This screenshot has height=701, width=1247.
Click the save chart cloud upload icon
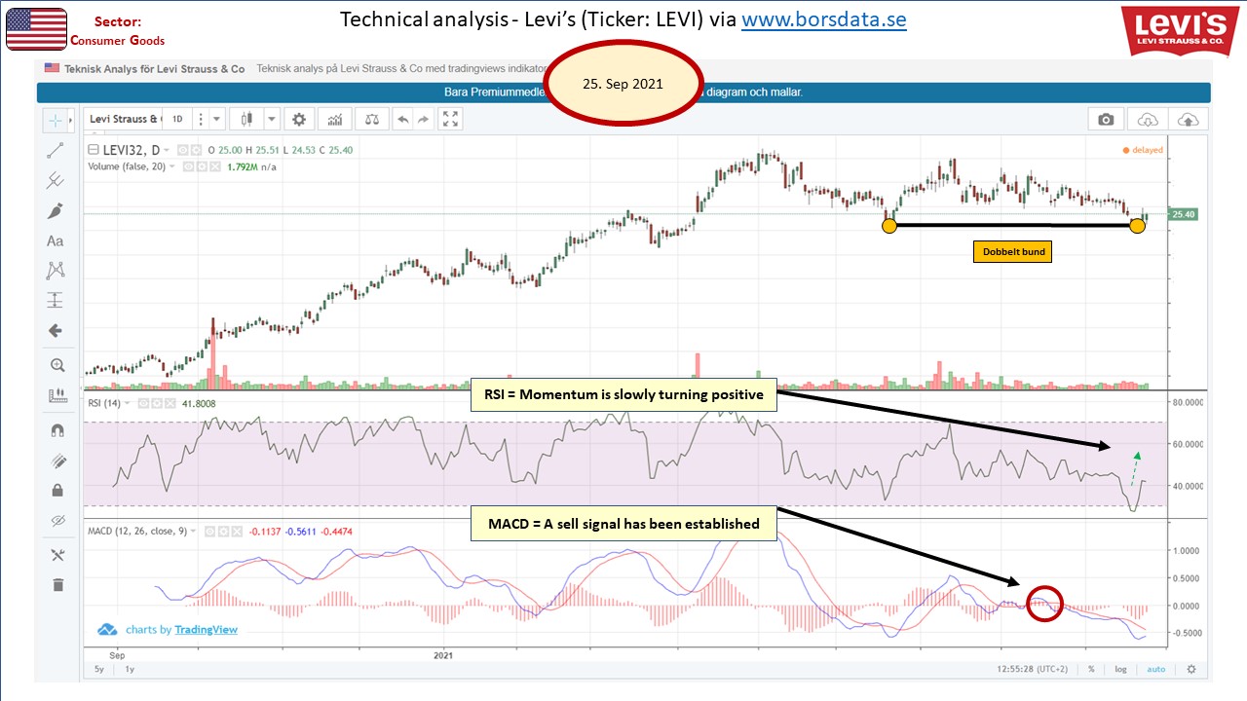pyautogui.click(x=1189, y=119)
